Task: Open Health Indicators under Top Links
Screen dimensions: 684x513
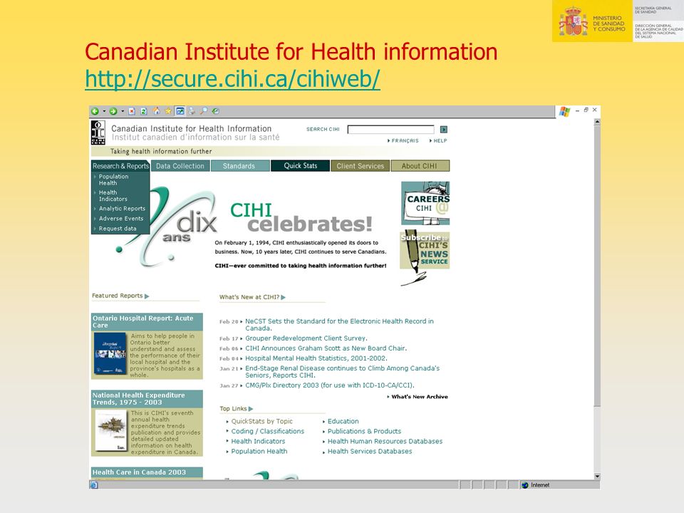Action: click(x=258, y=442)
